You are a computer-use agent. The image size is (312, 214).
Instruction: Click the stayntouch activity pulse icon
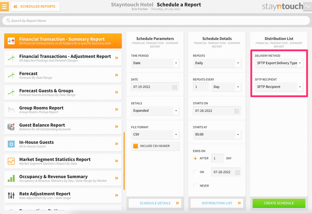[x=308, y=6]
